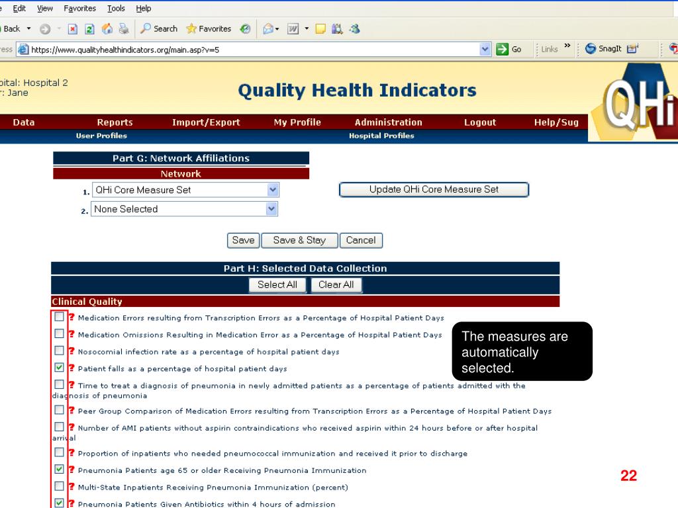Click help icon beside pneumococcal immunization measure
678x508 pixels.
pos(72,452)
